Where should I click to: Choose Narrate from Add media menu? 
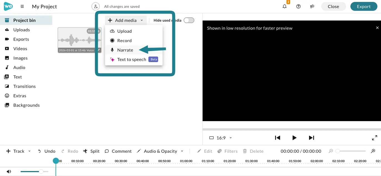tap(134, 50)
